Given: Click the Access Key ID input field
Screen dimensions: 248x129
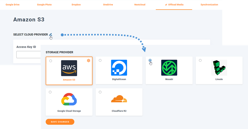Looking at the screenshot, I should click(x=28, y=55).
